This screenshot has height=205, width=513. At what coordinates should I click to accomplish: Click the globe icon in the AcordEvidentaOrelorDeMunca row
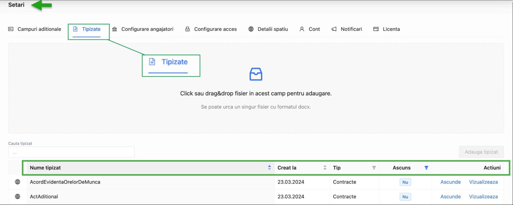(17, 182)
